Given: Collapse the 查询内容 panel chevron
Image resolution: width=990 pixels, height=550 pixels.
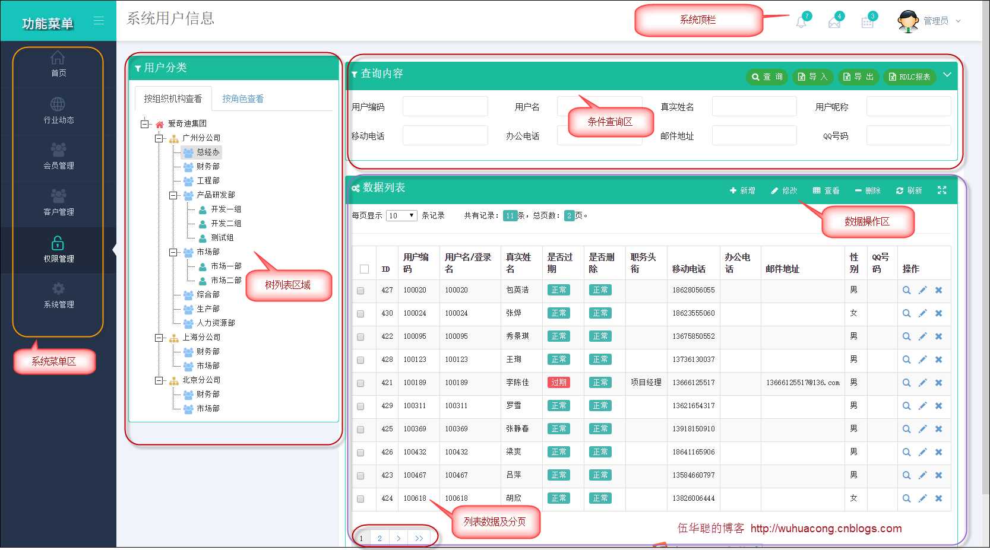Looking at the screenshot, I should pyautogui.click(x=947, y=75).
